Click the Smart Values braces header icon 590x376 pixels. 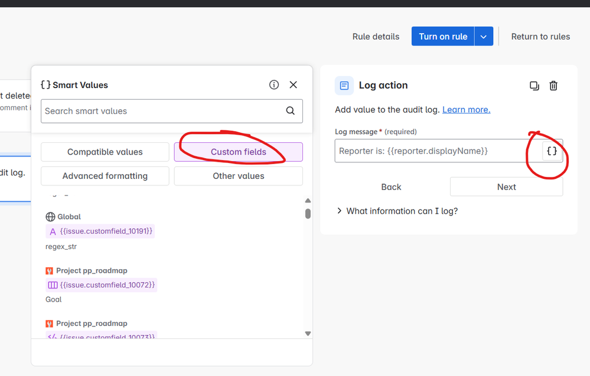point(45,85)
